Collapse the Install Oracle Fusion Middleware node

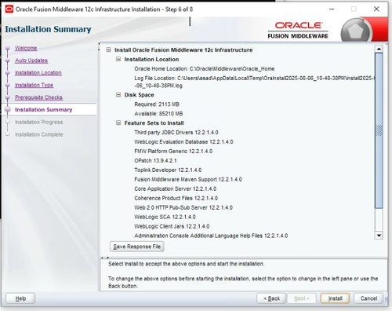108,49
